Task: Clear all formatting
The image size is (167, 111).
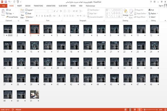Action: [61, 11]
